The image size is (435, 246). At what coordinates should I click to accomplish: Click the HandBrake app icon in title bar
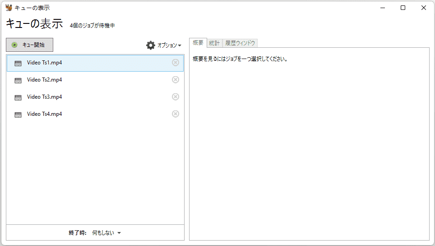click(x=9, y=8)
